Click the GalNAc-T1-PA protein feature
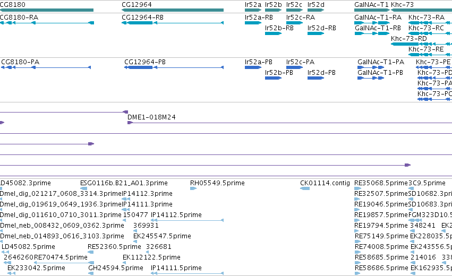This screenshot has height=276, width=452. click(x=371, y=67)
